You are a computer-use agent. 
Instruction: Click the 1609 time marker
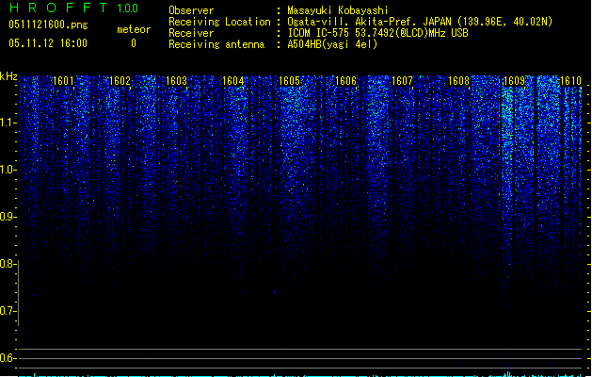514,81
